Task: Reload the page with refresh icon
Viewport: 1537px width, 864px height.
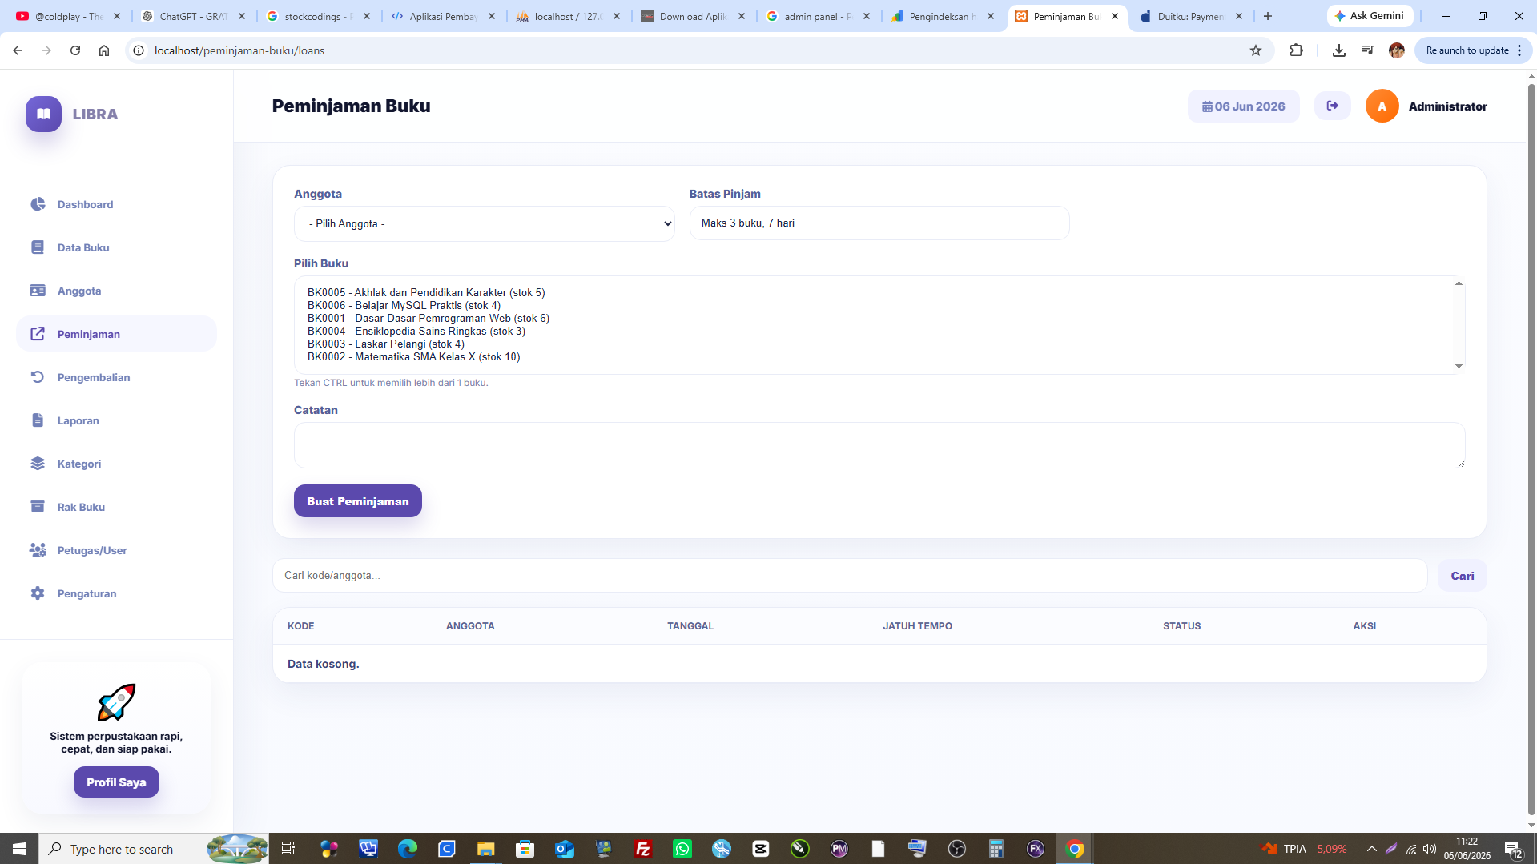Action: click(x=75, y=50)
